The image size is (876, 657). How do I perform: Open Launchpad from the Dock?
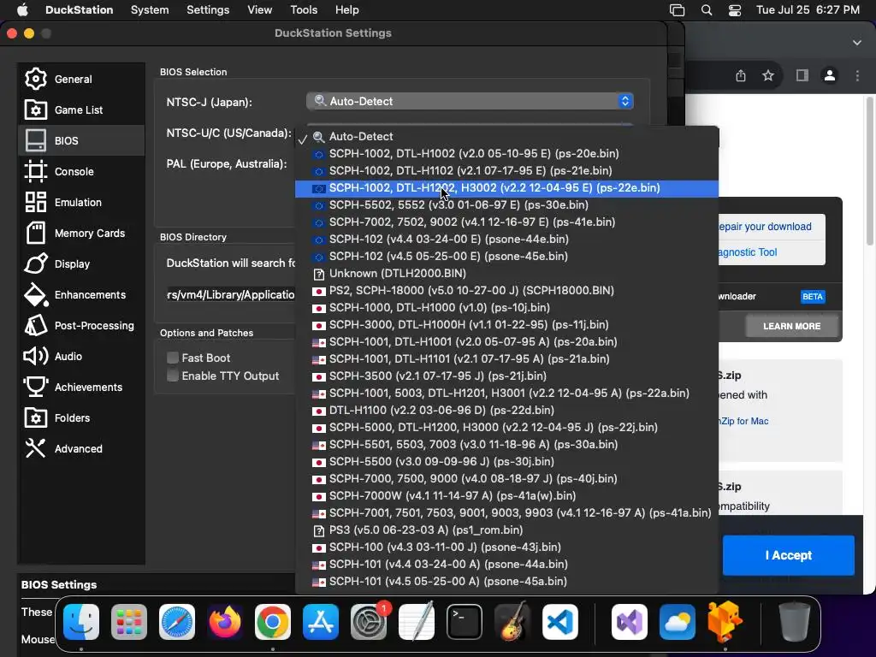tap(129, 622)
